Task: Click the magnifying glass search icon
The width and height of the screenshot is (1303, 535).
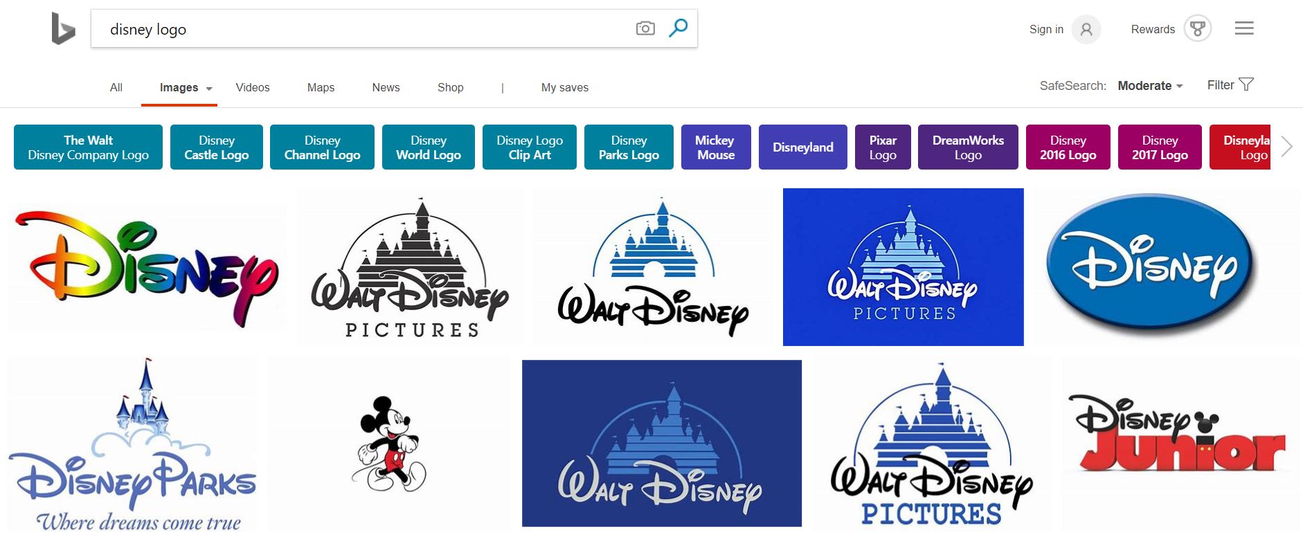Action: click(679, 28)
